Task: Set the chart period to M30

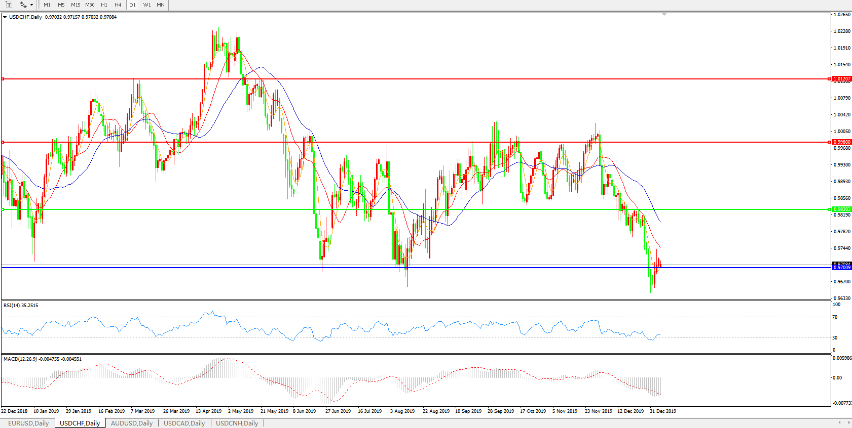Action: (x=90, y=5)
